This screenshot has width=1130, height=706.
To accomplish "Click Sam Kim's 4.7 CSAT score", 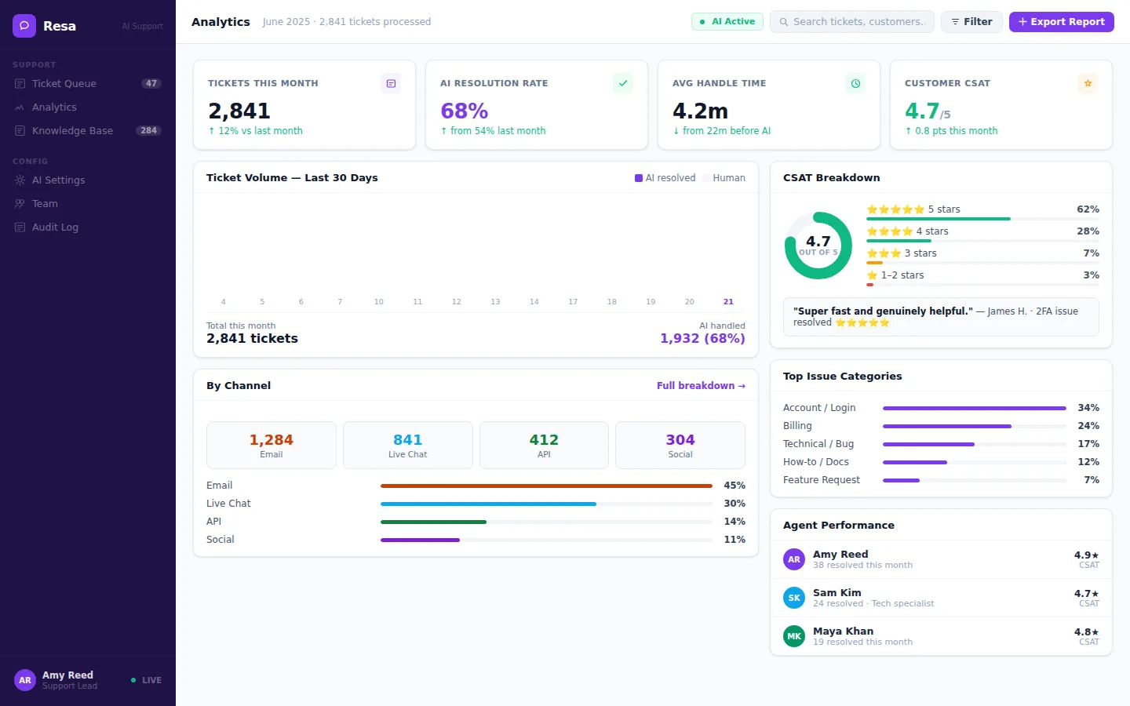I will tap(1086, 594).
